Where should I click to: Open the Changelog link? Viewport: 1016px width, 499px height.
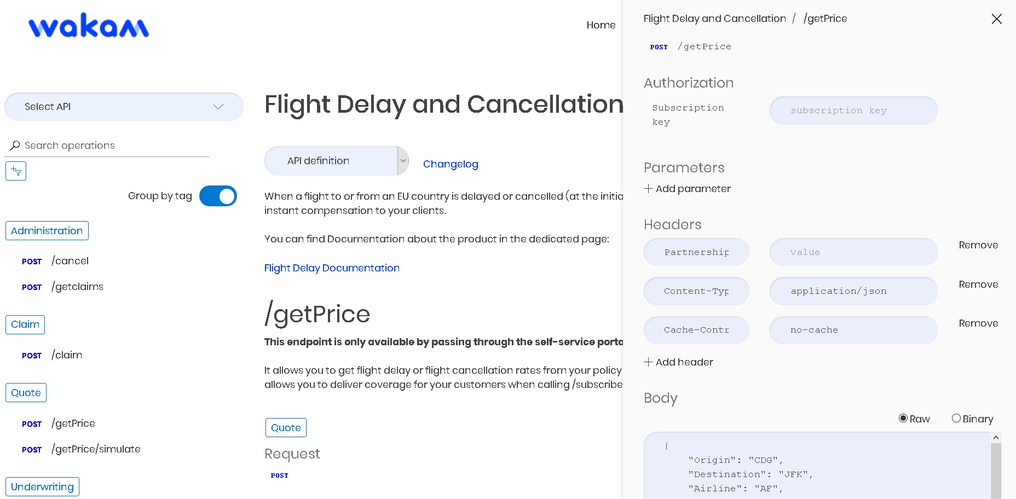[450, 164]
